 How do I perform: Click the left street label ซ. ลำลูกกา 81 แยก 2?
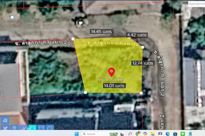(x=41, y=43)
